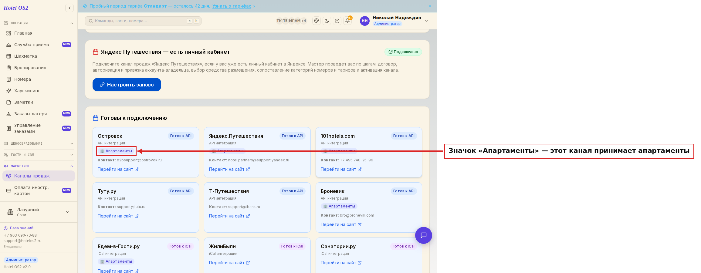Open the Узнать о тарифах link

(x=232, y=6)
